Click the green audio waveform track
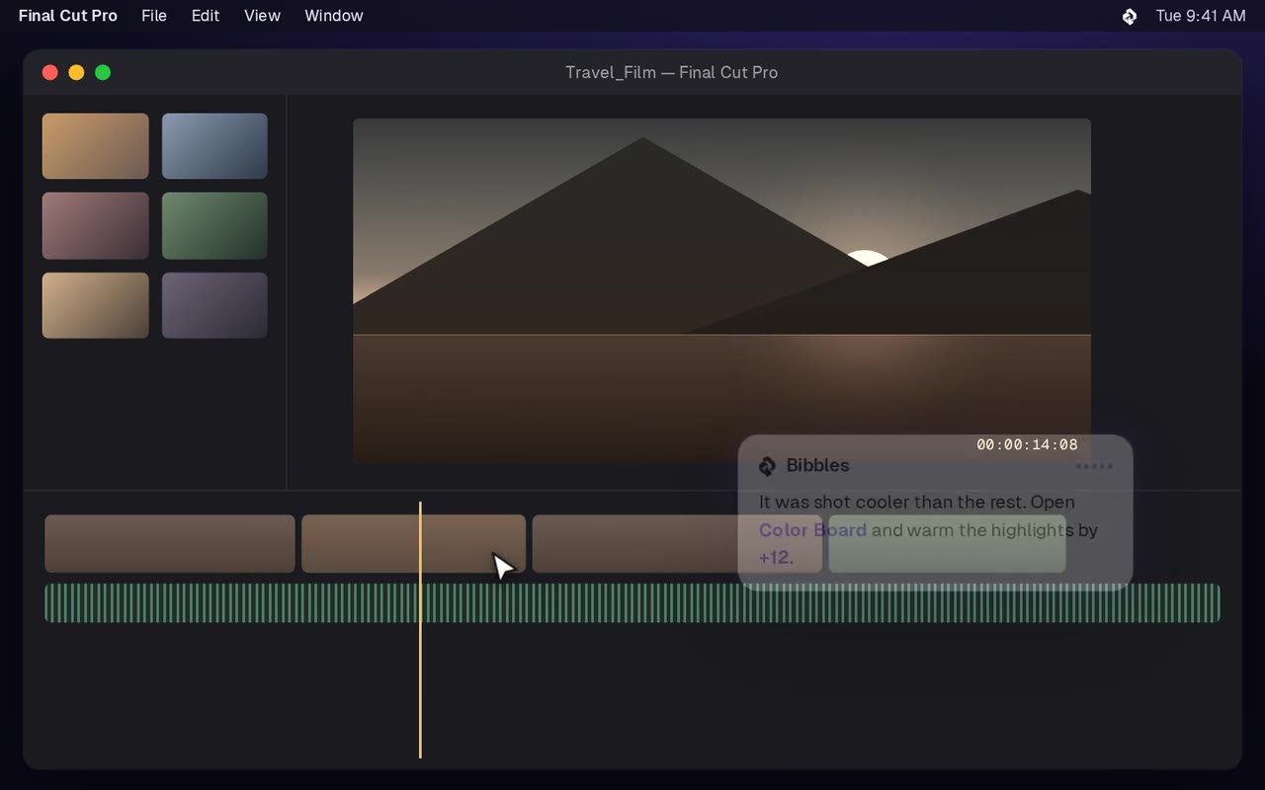The image size is (1265, 790). click(632, 602)
